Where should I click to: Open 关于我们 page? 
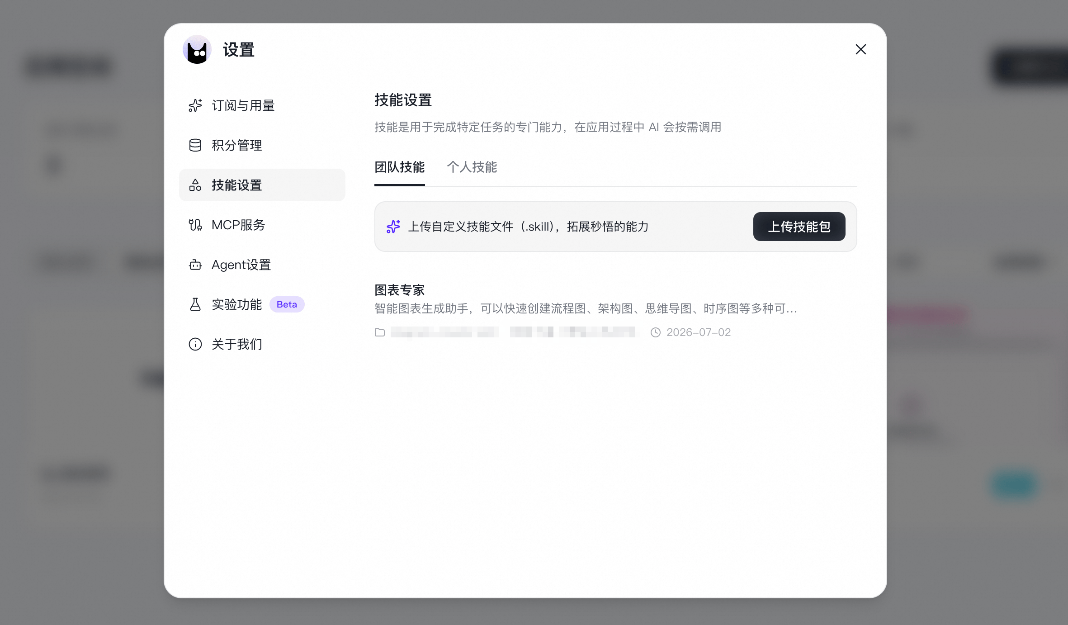[x=262, y=344]
